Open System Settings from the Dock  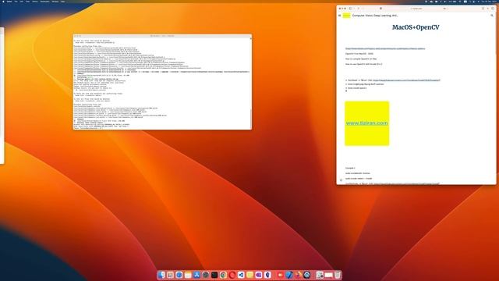pyautogui.click(x=206, y=275)
